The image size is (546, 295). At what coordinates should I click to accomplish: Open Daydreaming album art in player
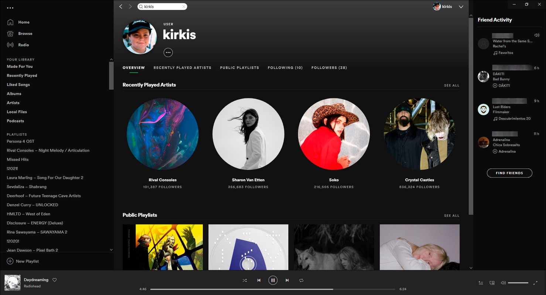coord(12,283)
